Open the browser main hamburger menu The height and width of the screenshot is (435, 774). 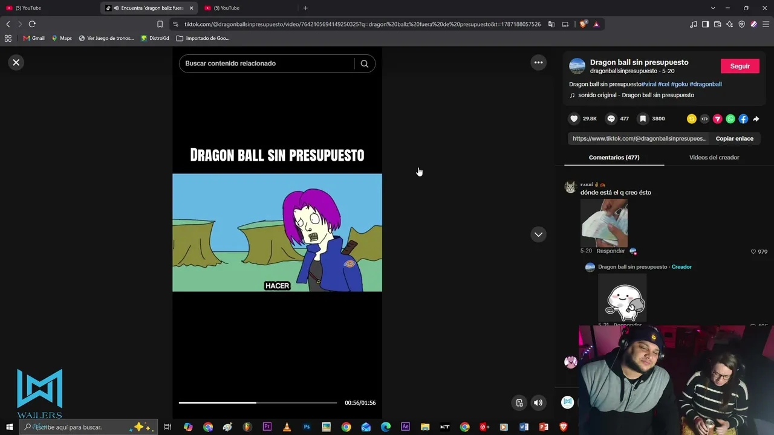click(766, 24)
